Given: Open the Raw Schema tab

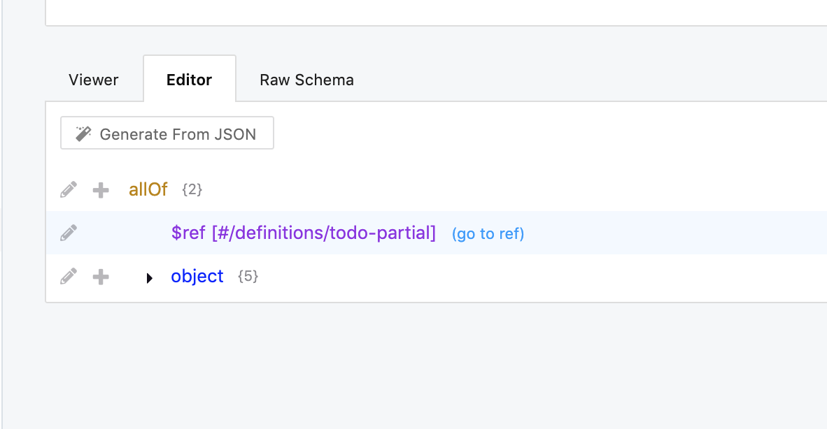Looking at the screenshot, I should [x=306, y=80].
